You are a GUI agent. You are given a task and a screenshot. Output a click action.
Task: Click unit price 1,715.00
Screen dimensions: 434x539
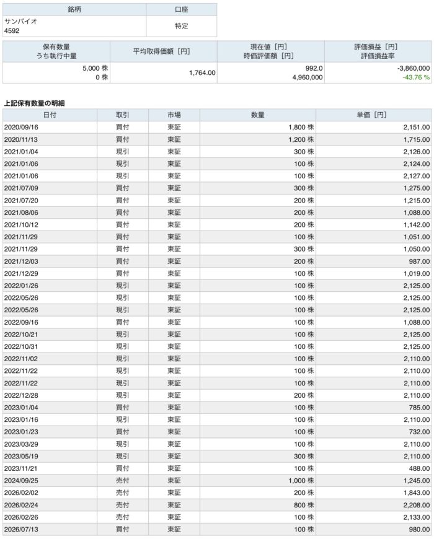coord(417,139)
